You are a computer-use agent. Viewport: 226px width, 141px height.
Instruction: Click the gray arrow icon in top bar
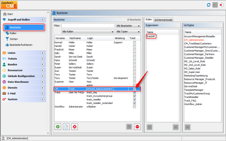[x=215, y=5]
